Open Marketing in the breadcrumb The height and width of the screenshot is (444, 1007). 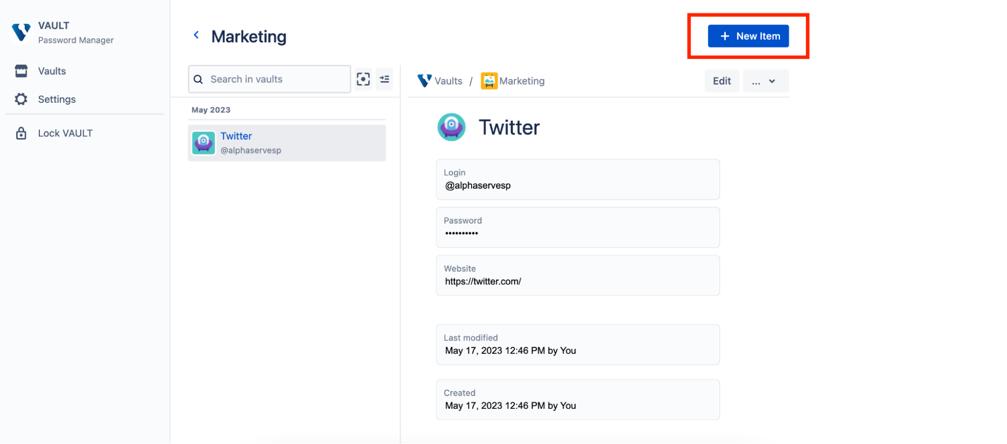tap(522, 81)
